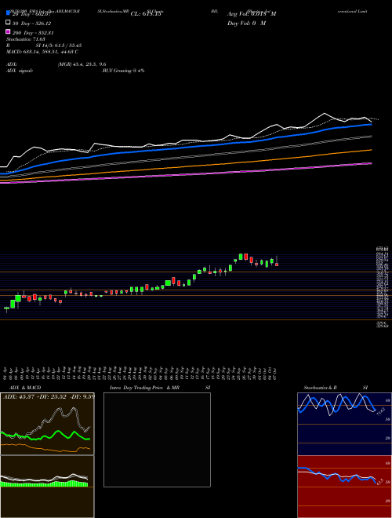Click the MACD green histogram panel
392x518 pixels.
47,487
